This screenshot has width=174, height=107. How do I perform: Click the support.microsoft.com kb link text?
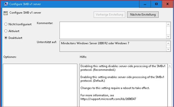coord(108,99)
